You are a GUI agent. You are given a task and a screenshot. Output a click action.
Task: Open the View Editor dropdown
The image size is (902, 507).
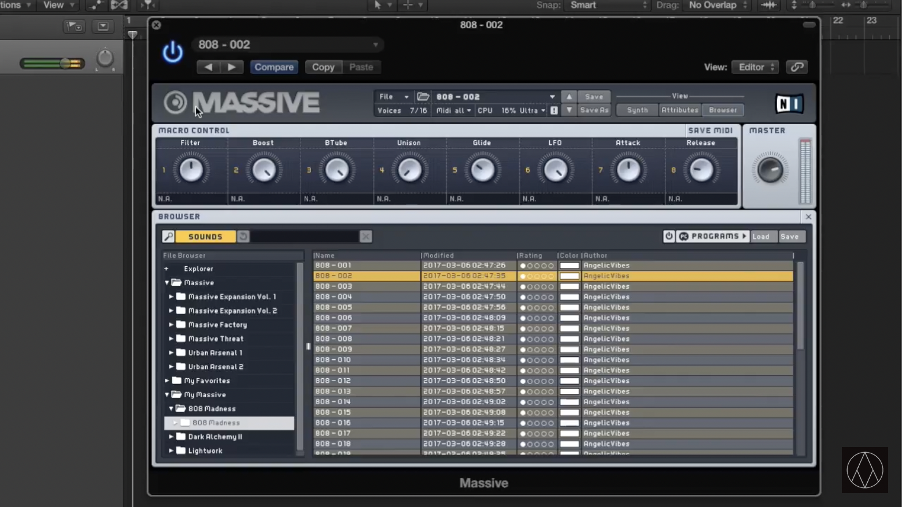[x=755, y=67]
